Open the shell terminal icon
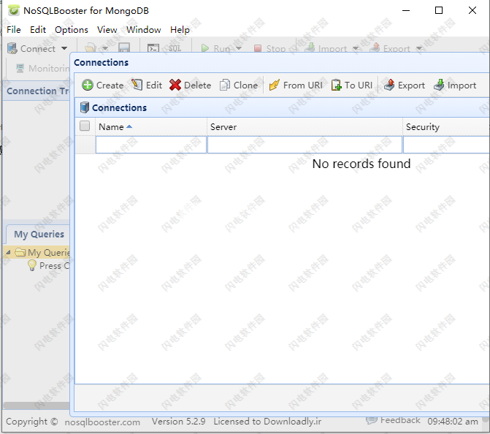 pos(153,48)
